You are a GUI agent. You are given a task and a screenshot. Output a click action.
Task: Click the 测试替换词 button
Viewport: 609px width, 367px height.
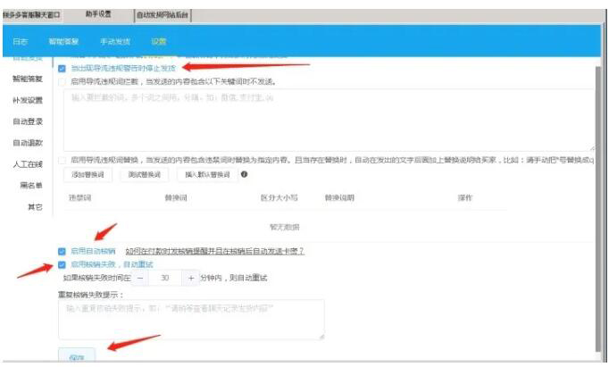tap(145, 175)
